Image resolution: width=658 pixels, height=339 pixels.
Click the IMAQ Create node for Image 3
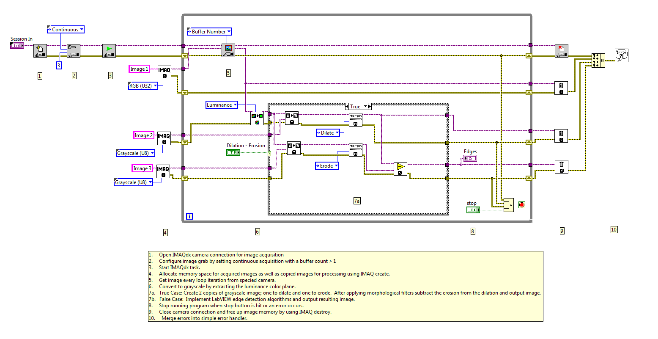[163, 171]
